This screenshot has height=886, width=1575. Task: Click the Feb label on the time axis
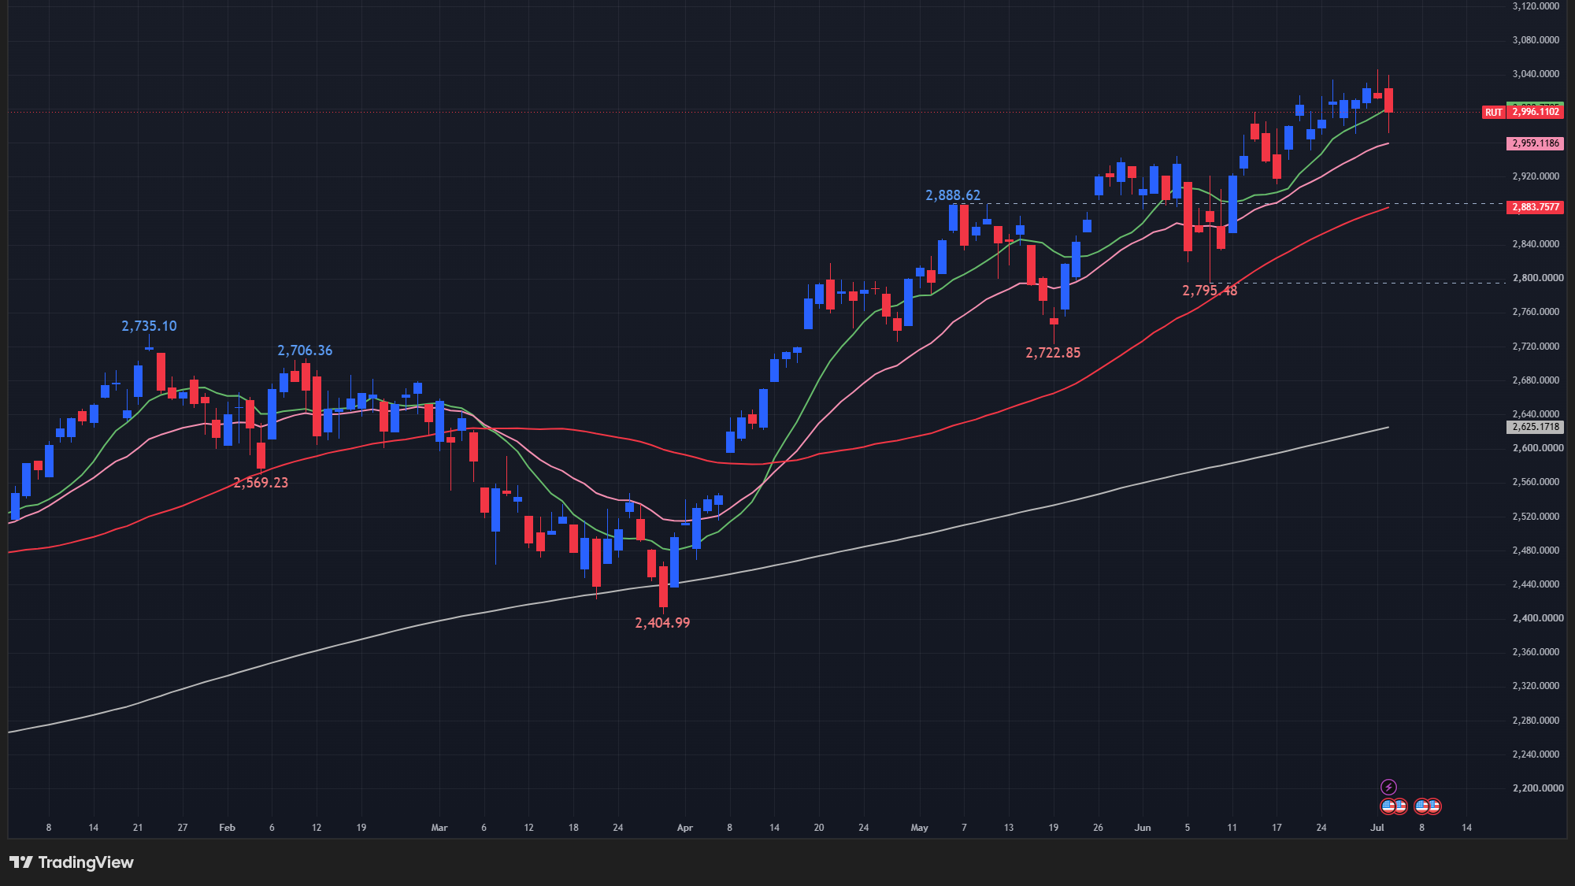227,828
